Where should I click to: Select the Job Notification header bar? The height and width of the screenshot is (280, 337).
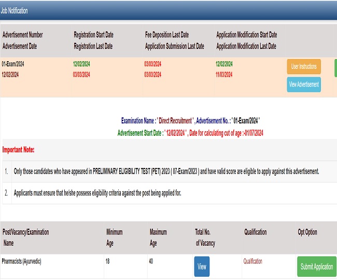[x=168, y=10]
